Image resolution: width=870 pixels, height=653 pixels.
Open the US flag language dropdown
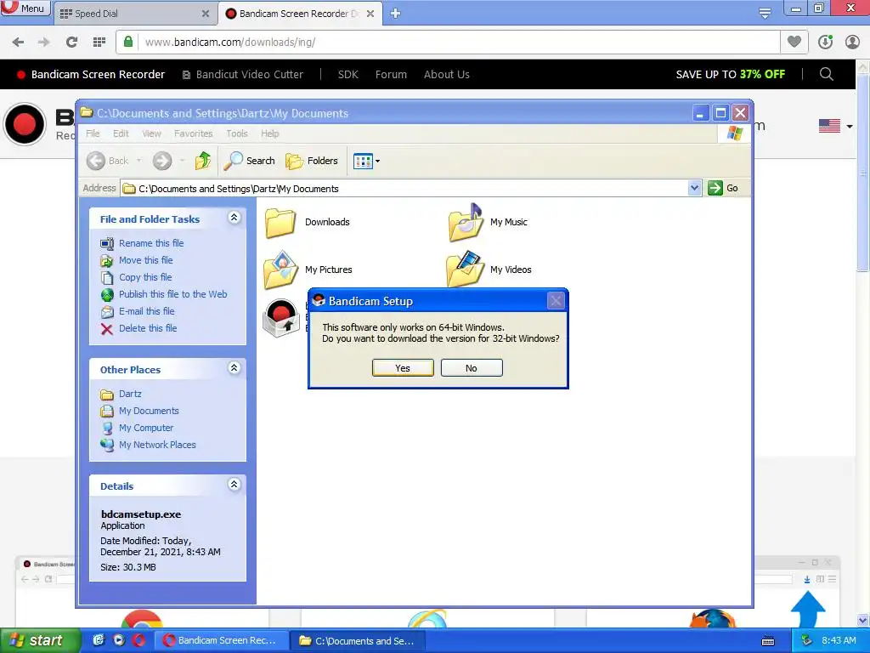835,126
